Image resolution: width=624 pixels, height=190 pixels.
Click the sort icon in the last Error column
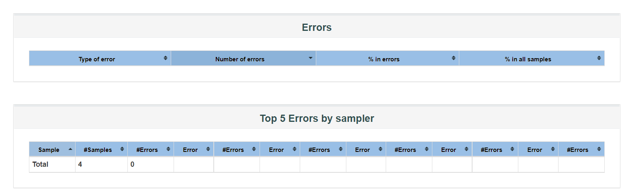tap(553, 149)
